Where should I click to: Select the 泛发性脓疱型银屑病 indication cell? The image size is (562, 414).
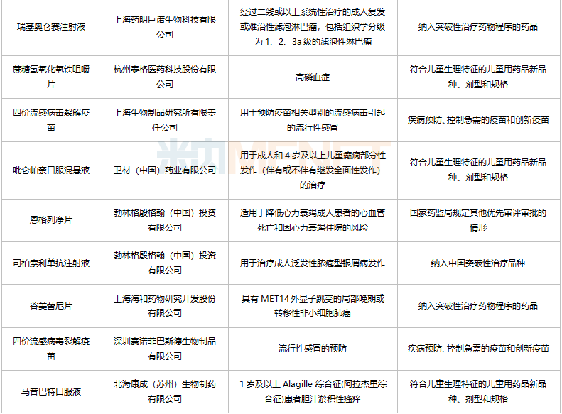[x=313, y=263]
